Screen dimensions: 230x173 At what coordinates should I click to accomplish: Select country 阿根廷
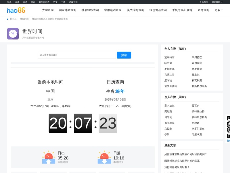pos(195,123)
